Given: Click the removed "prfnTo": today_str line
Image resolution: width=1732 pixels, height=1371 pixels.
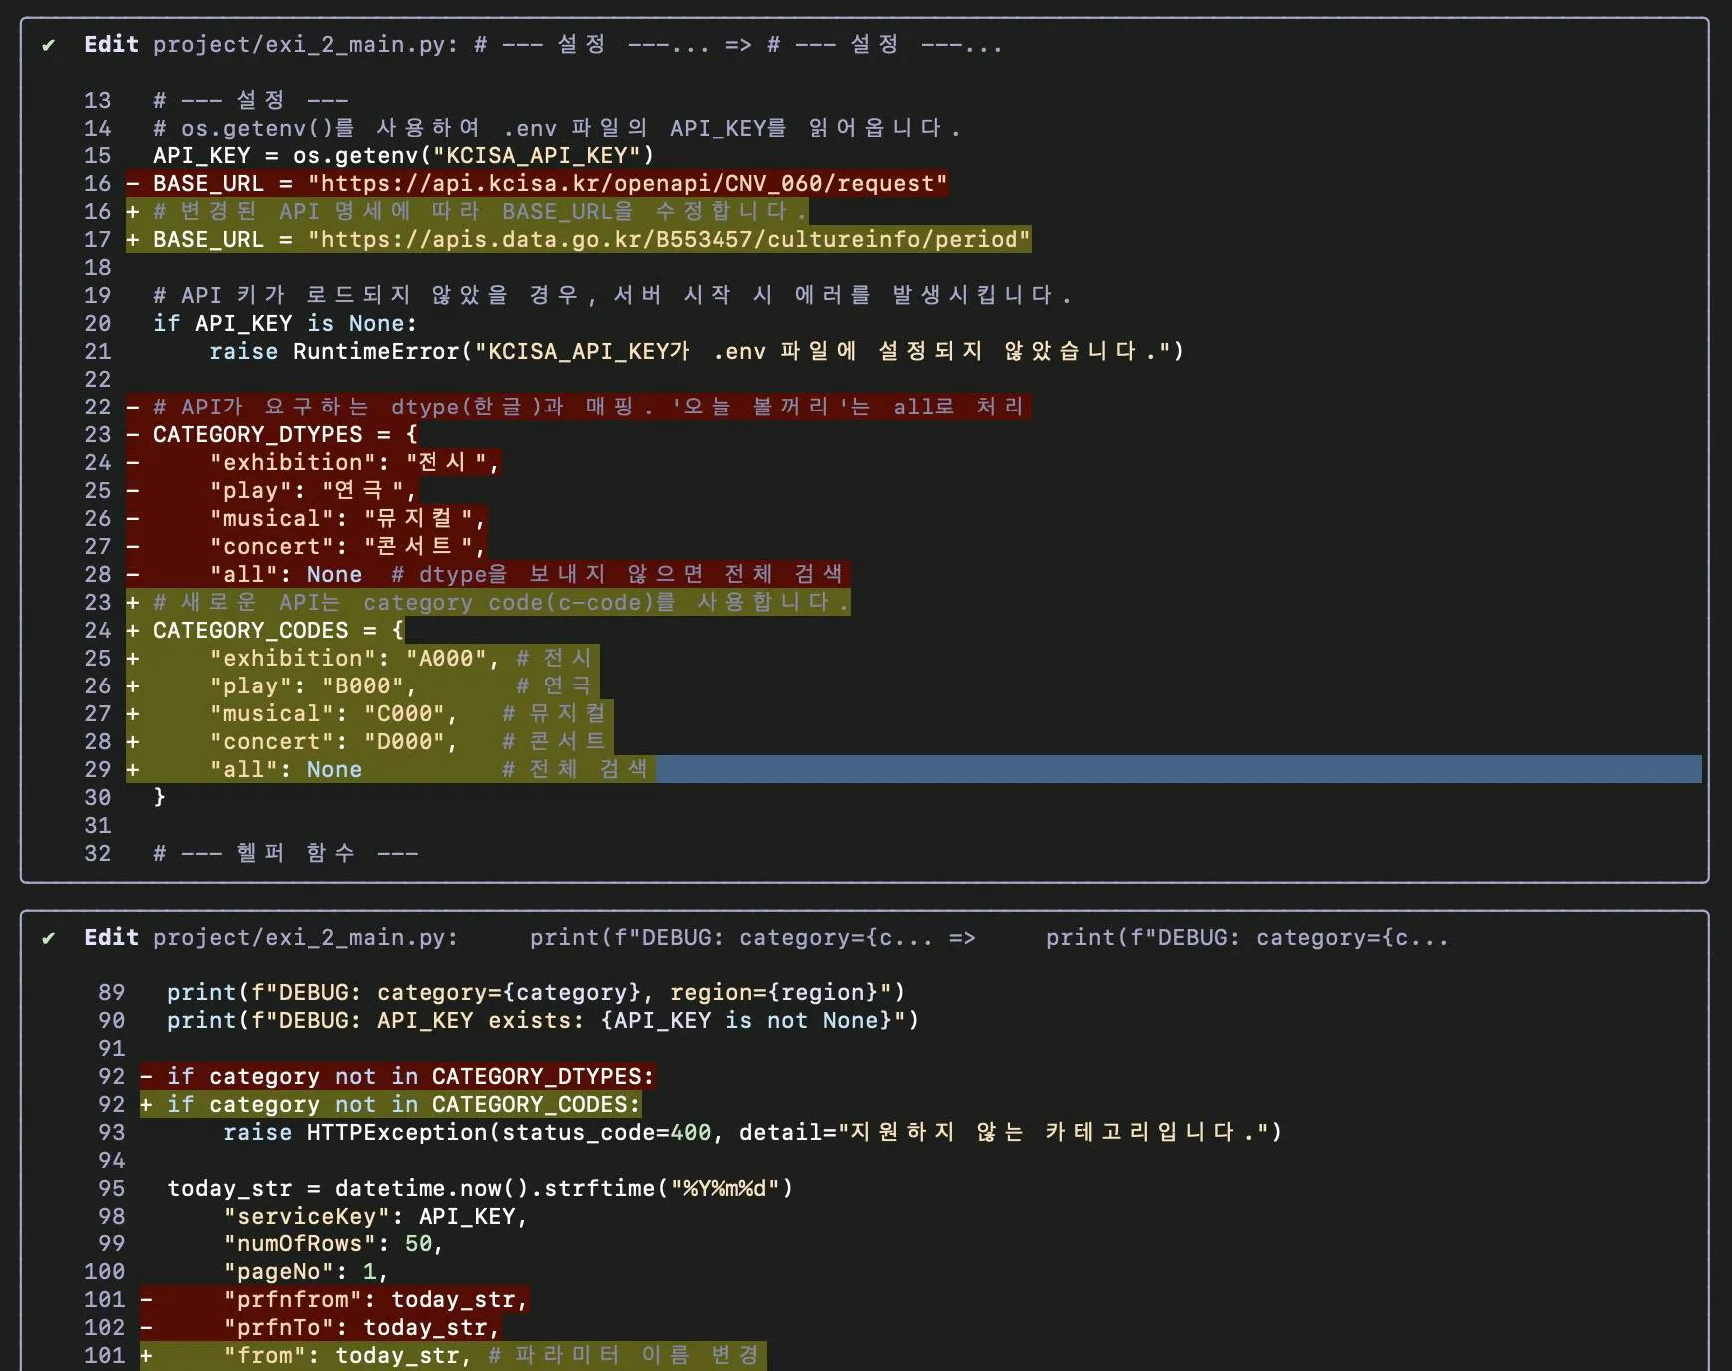Looking at the screenshot, I should coord(320,1328).
